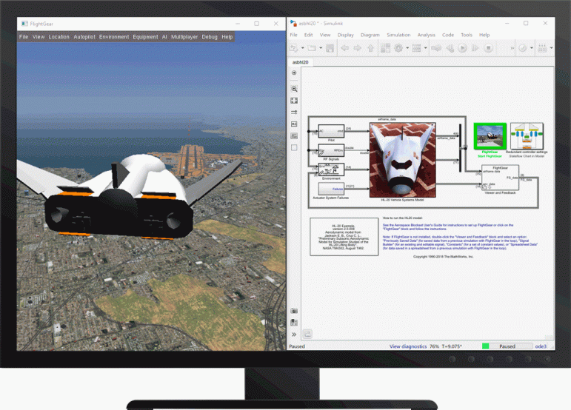Open Simulink Diagram menu
Viewport: 571px width, 410px height.
click(370, 35)
